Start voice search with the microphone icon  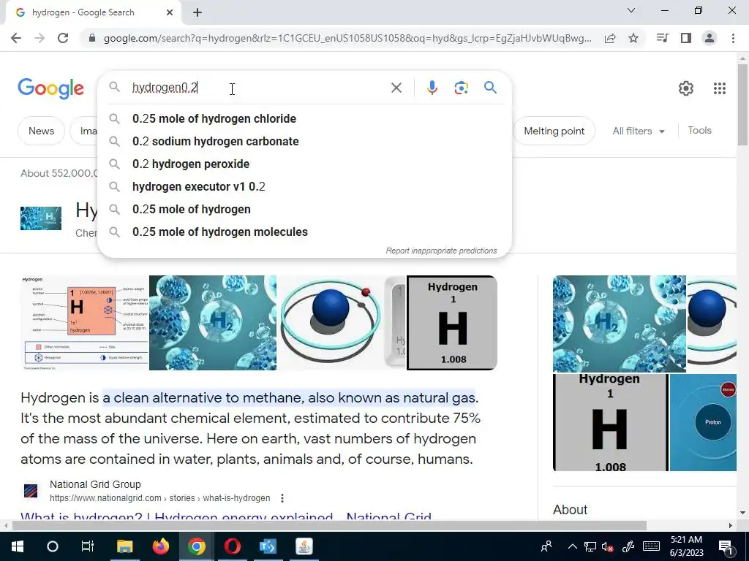pos(432,88)
